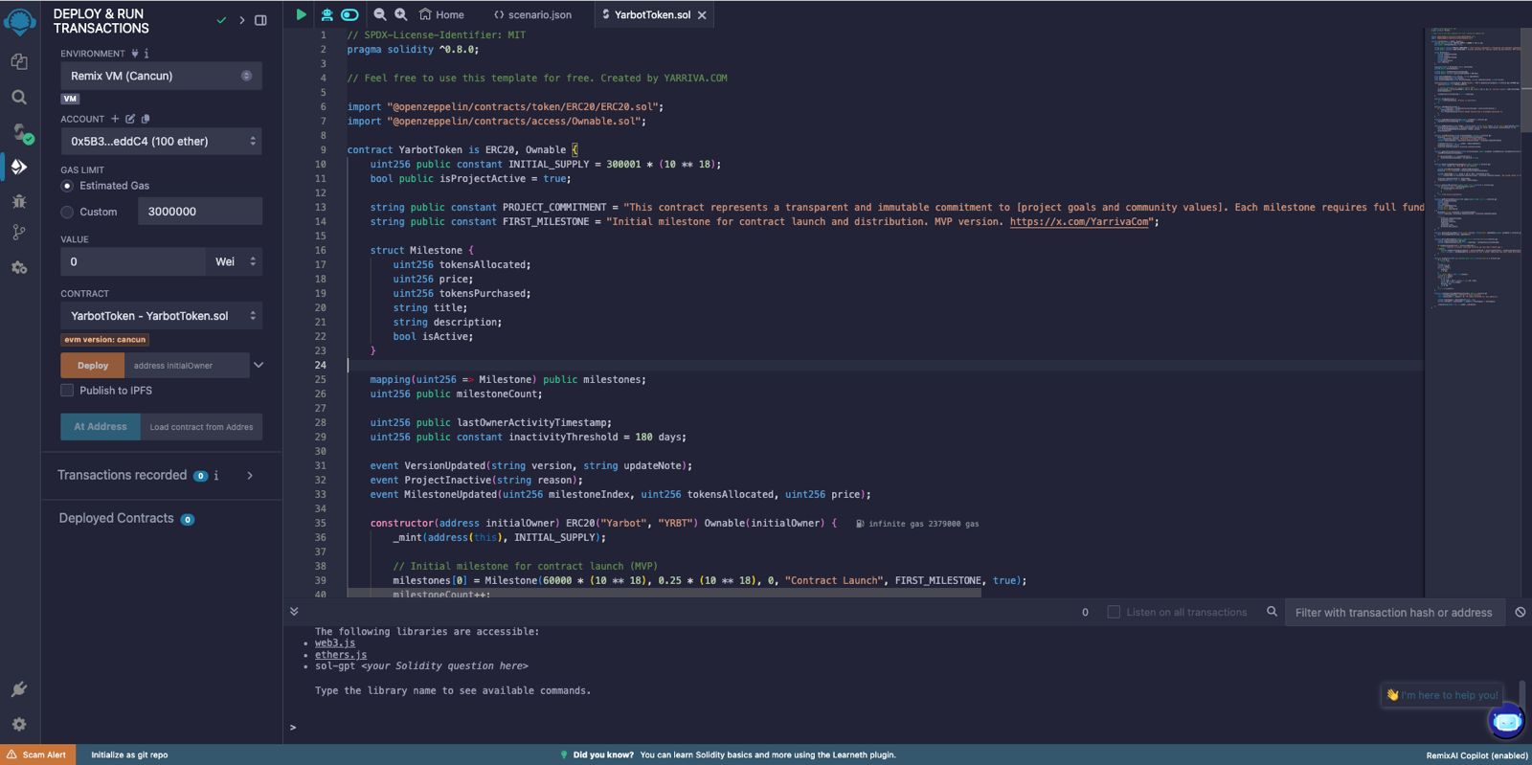Expand the Deploy parameters chevron
Viewport: 1532px width, 765px height.
click(x=259, y=365)
